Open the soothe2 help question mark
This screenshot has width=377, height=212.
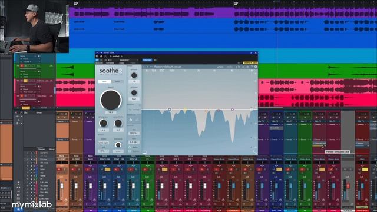252,67
